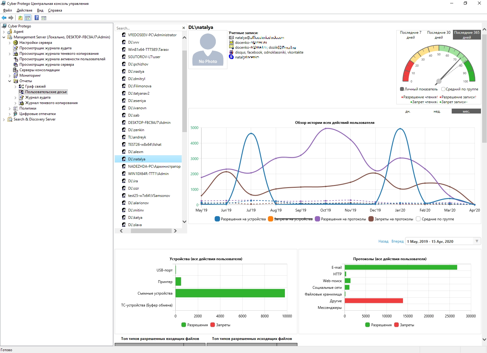
Task: Click the show/hide console tree toolbar icon
Action: point(28,18)
